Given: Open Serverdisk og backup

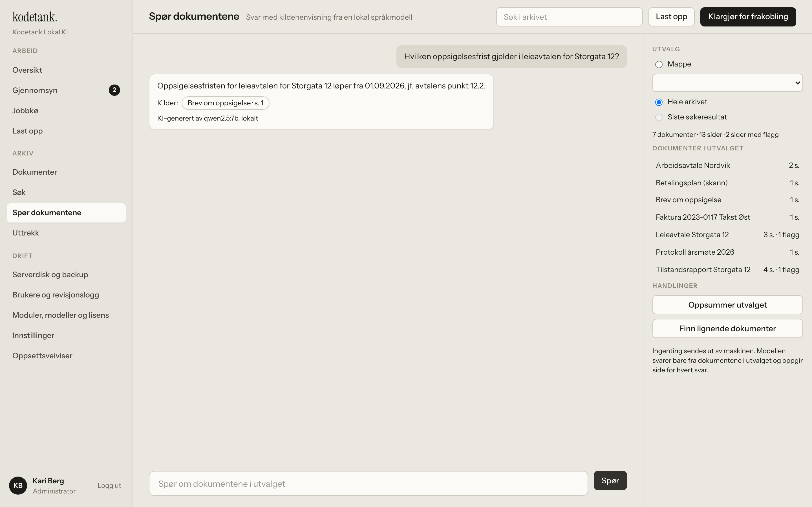Looking at the screenshot, I should pyautogui.click(x=66, y=275).
